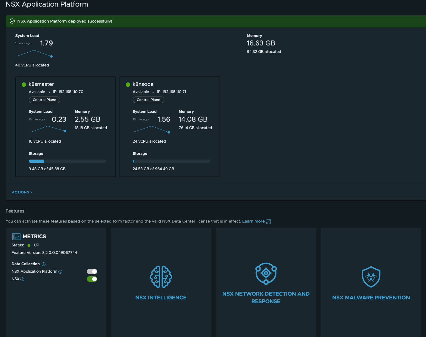Click overall System Load value 1.79
Image resolution: width=426 pixels, height=337 pixels.
(x=46, y=43)
